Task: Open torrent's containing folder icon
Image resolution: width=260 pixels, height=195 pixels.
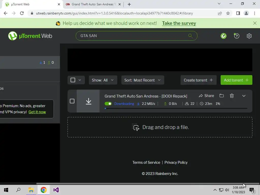Action: tap(221, 96)
